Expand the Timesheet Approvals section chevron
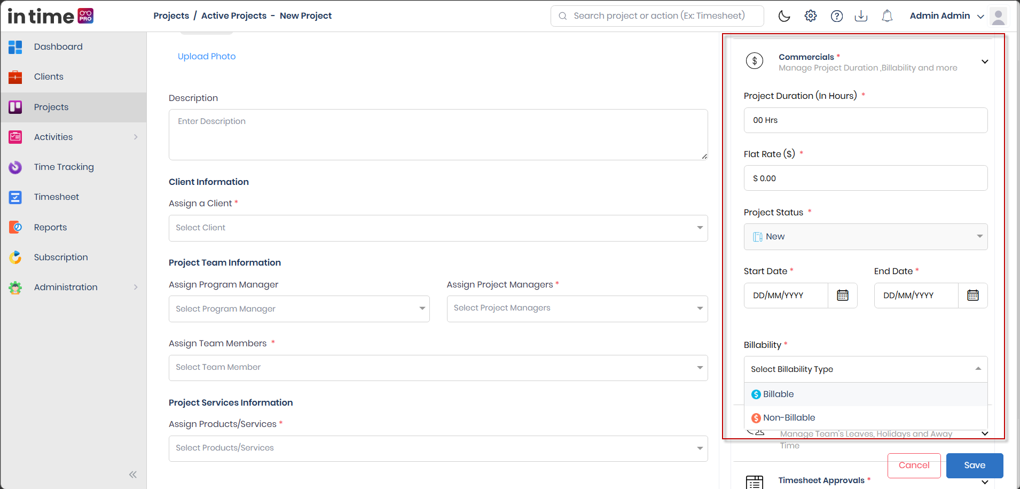The height and width of the screenshot is (489, 1020). pos(985,482)
